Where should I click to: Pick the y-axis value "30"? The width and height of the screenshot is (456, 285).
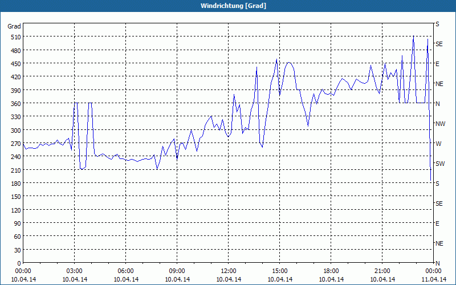coord(18,250)
